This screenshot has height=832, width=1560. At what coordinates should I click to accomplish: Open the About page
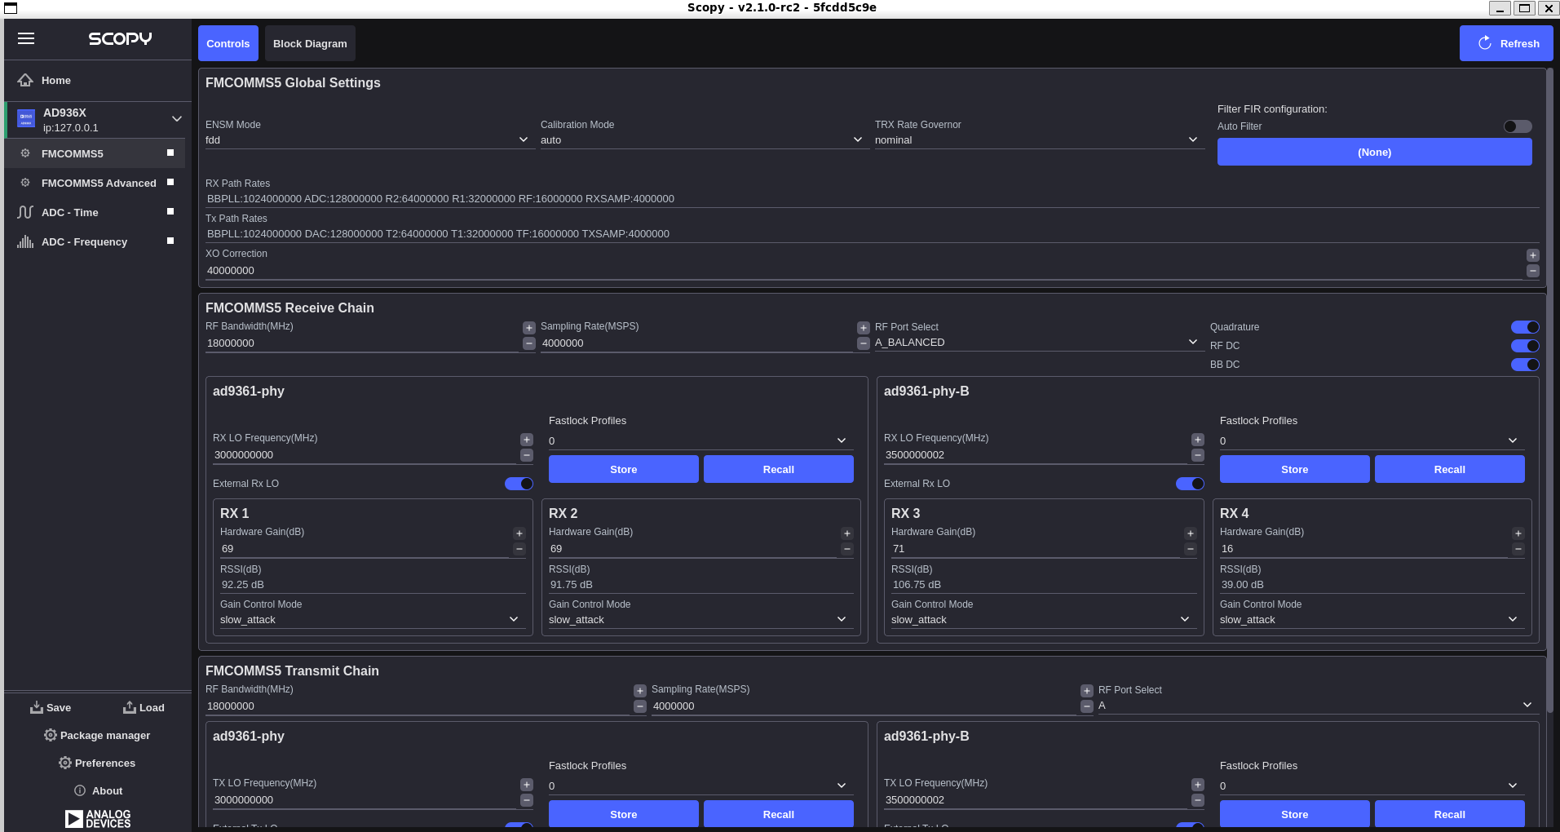98,790
